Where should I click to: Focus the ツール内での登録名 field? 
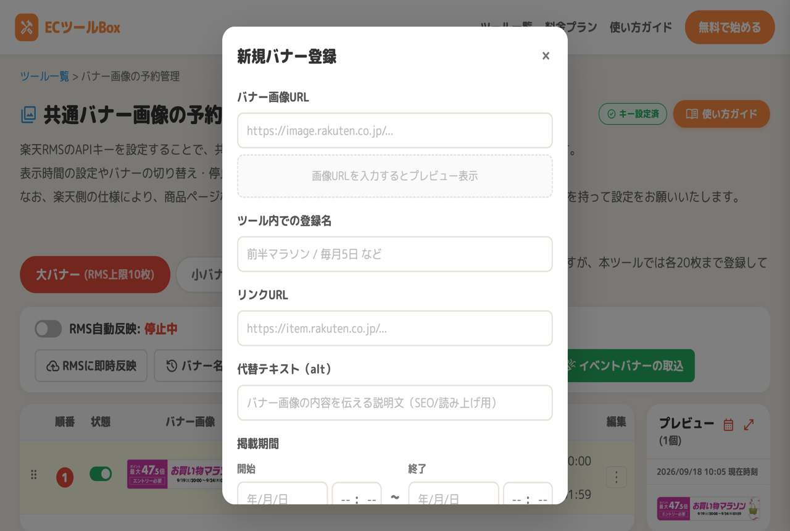tap(395, 254)
